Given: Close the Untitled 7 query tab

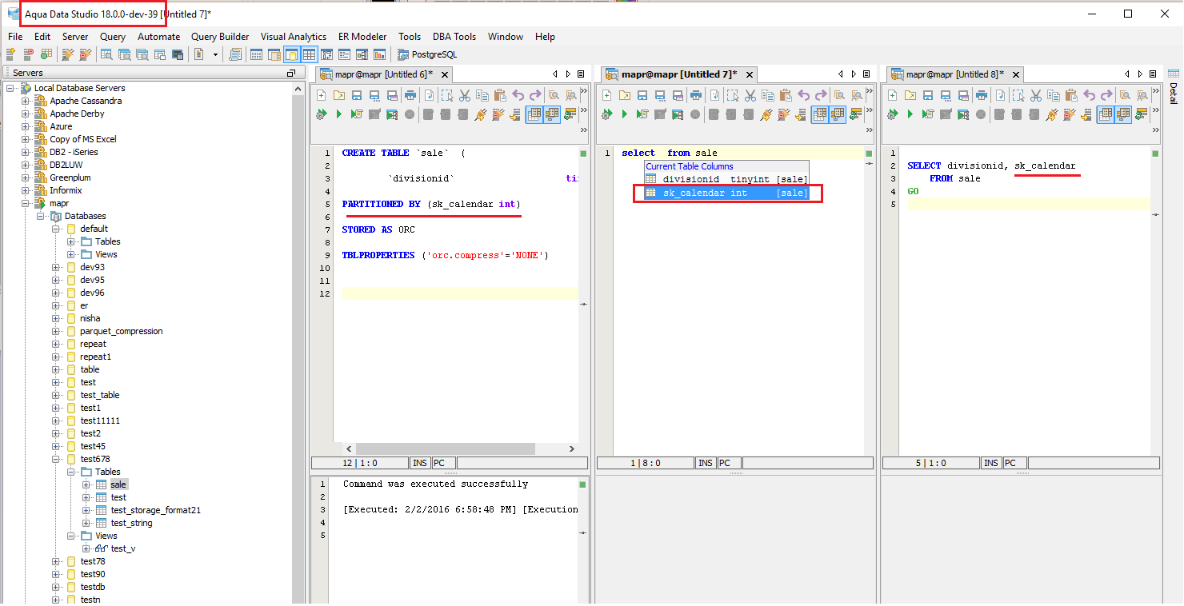Looking at the screenshot, I should [x=749, y=74].
